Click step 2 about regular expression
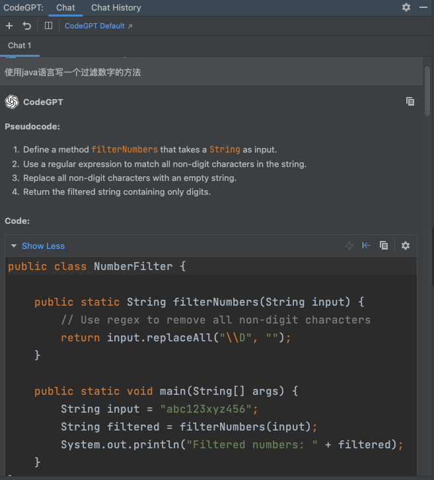434x480 pixels. (164, 164)
